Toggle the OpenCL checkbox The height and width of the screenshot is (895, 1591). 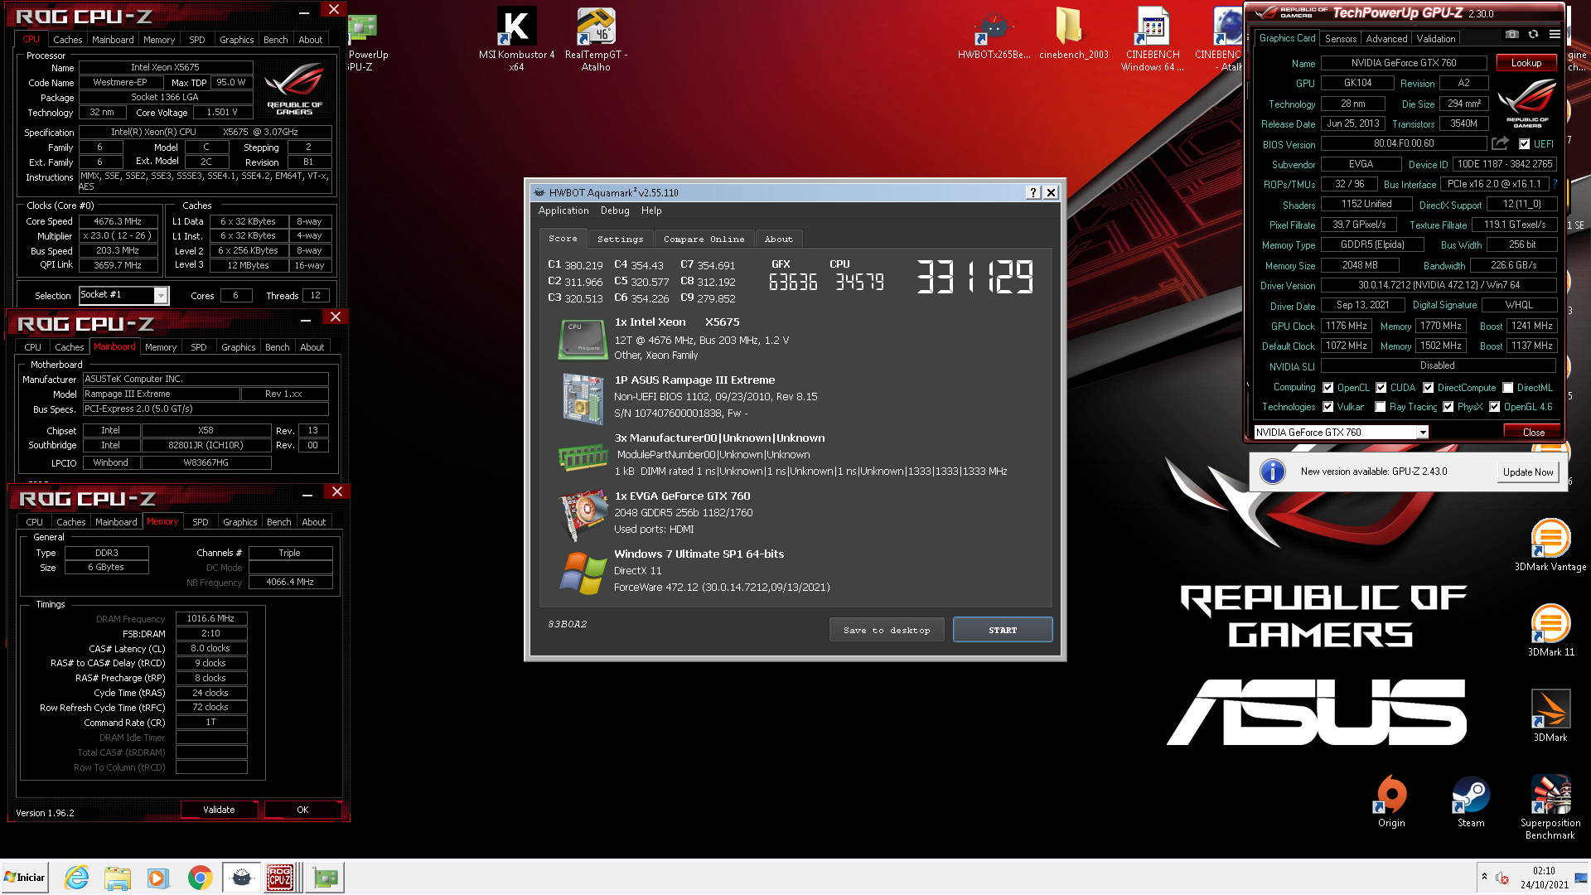point(1328,388)
